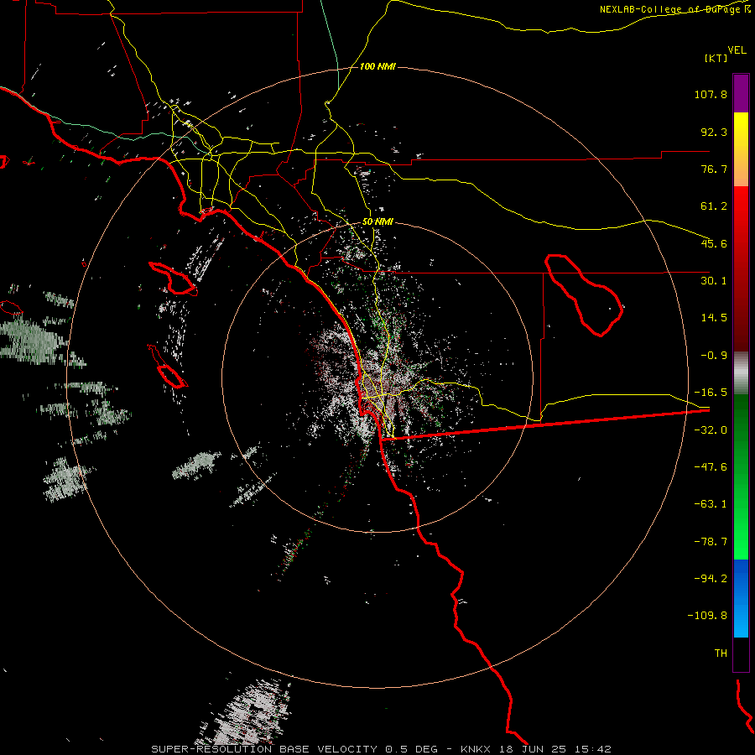This screenshot has height=755, width=755.
Task: Select the -16.5 scale value
Action: pos(711,393)
